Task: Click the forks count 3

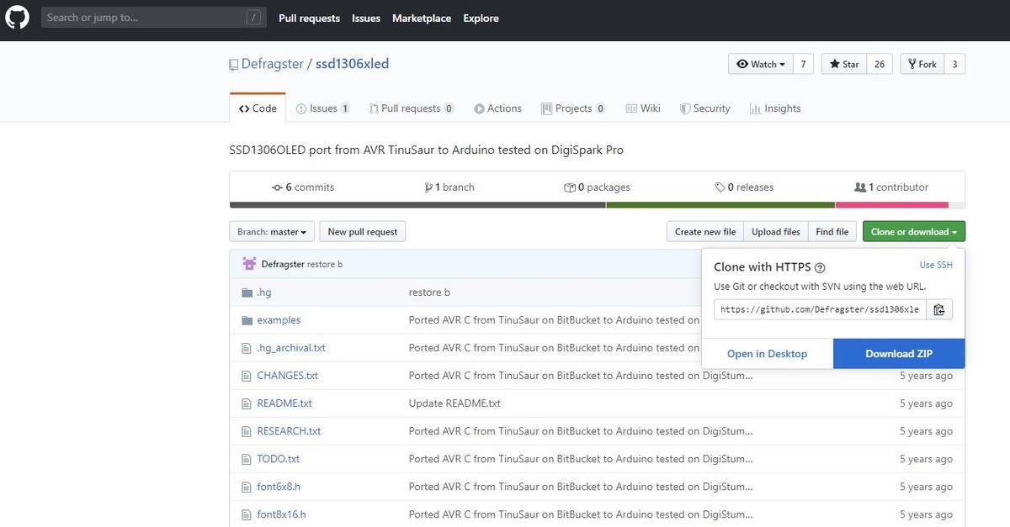Action: pos(954,64)
